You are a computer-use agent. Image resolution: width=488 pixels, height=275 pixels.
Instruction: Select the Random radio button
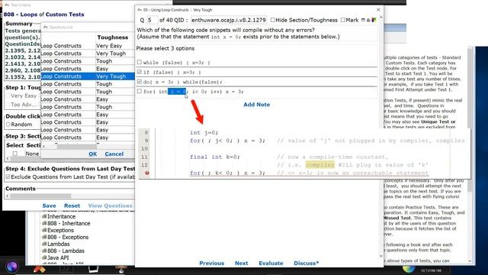click(x=8, y=125)
